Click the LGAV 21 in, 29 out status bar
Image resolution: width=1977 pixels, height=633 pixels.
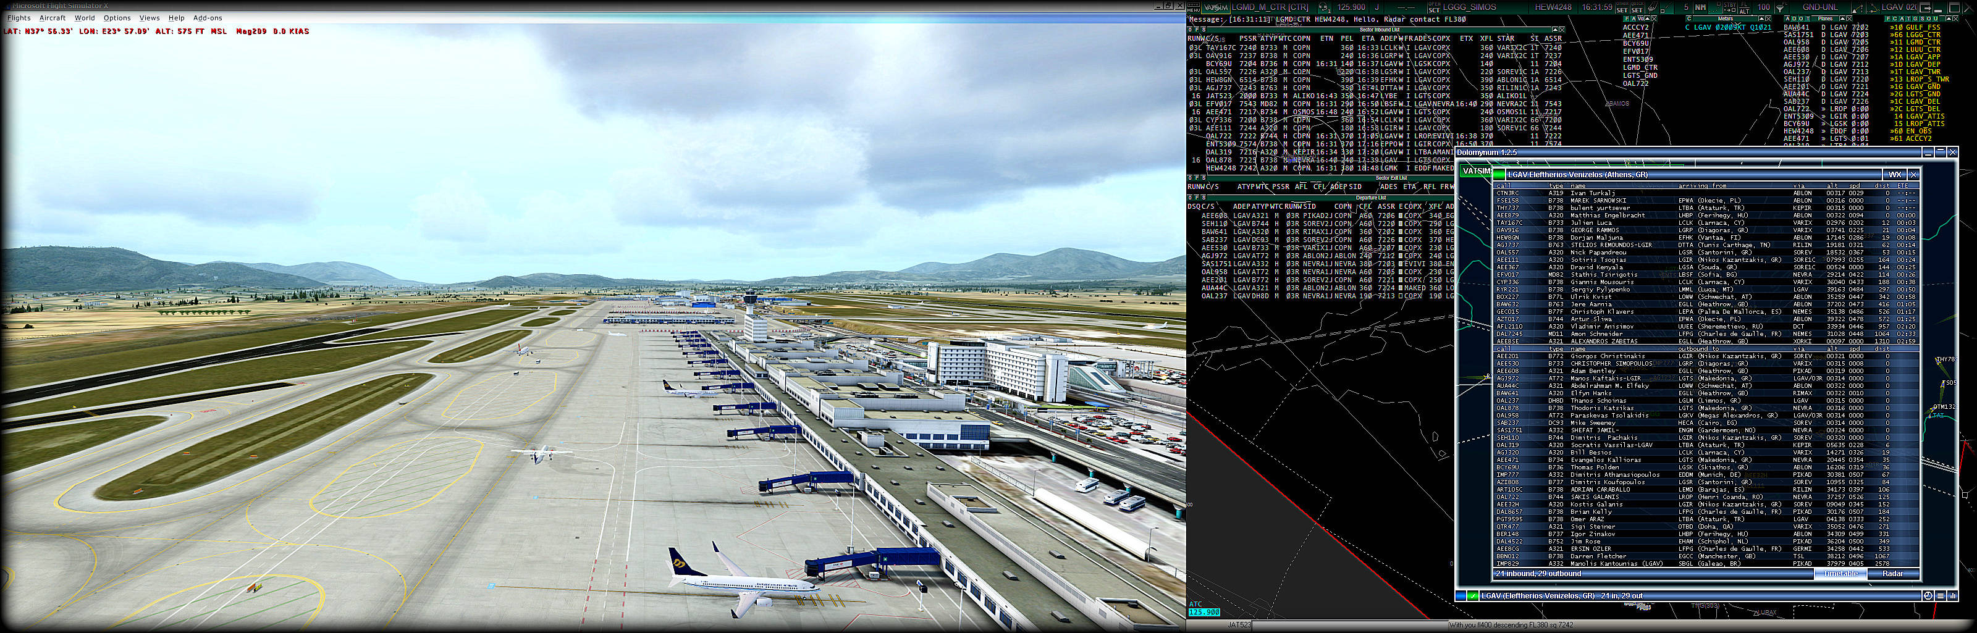(x=1700, y=596)
